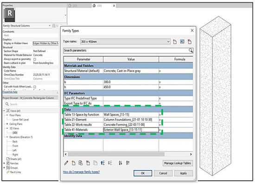
Task: Click the search magnifier in Search parameters
Action: (191, 50)
